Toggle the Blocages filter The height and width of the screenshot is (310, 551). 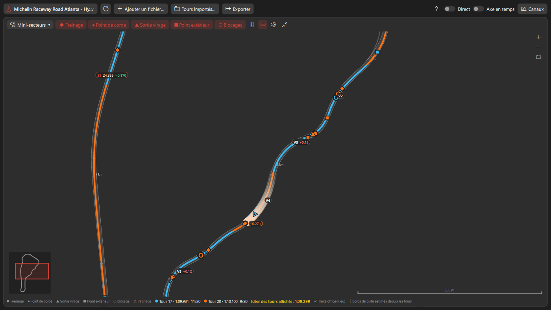click(x=230, y=25)
